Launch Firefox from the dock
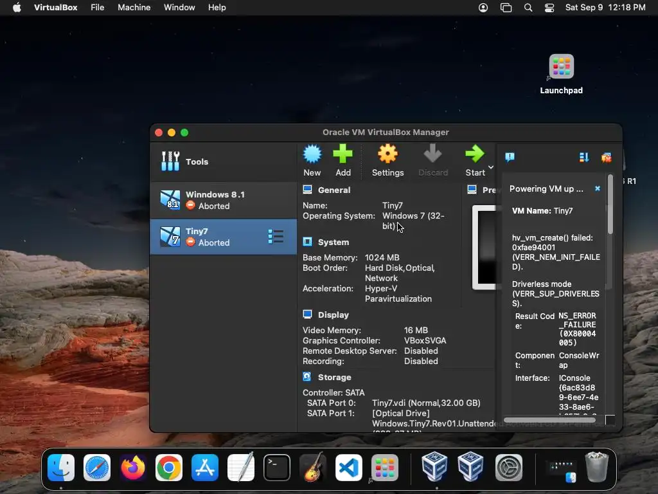Viewport: 658px width, 494px height. point(133,468)
